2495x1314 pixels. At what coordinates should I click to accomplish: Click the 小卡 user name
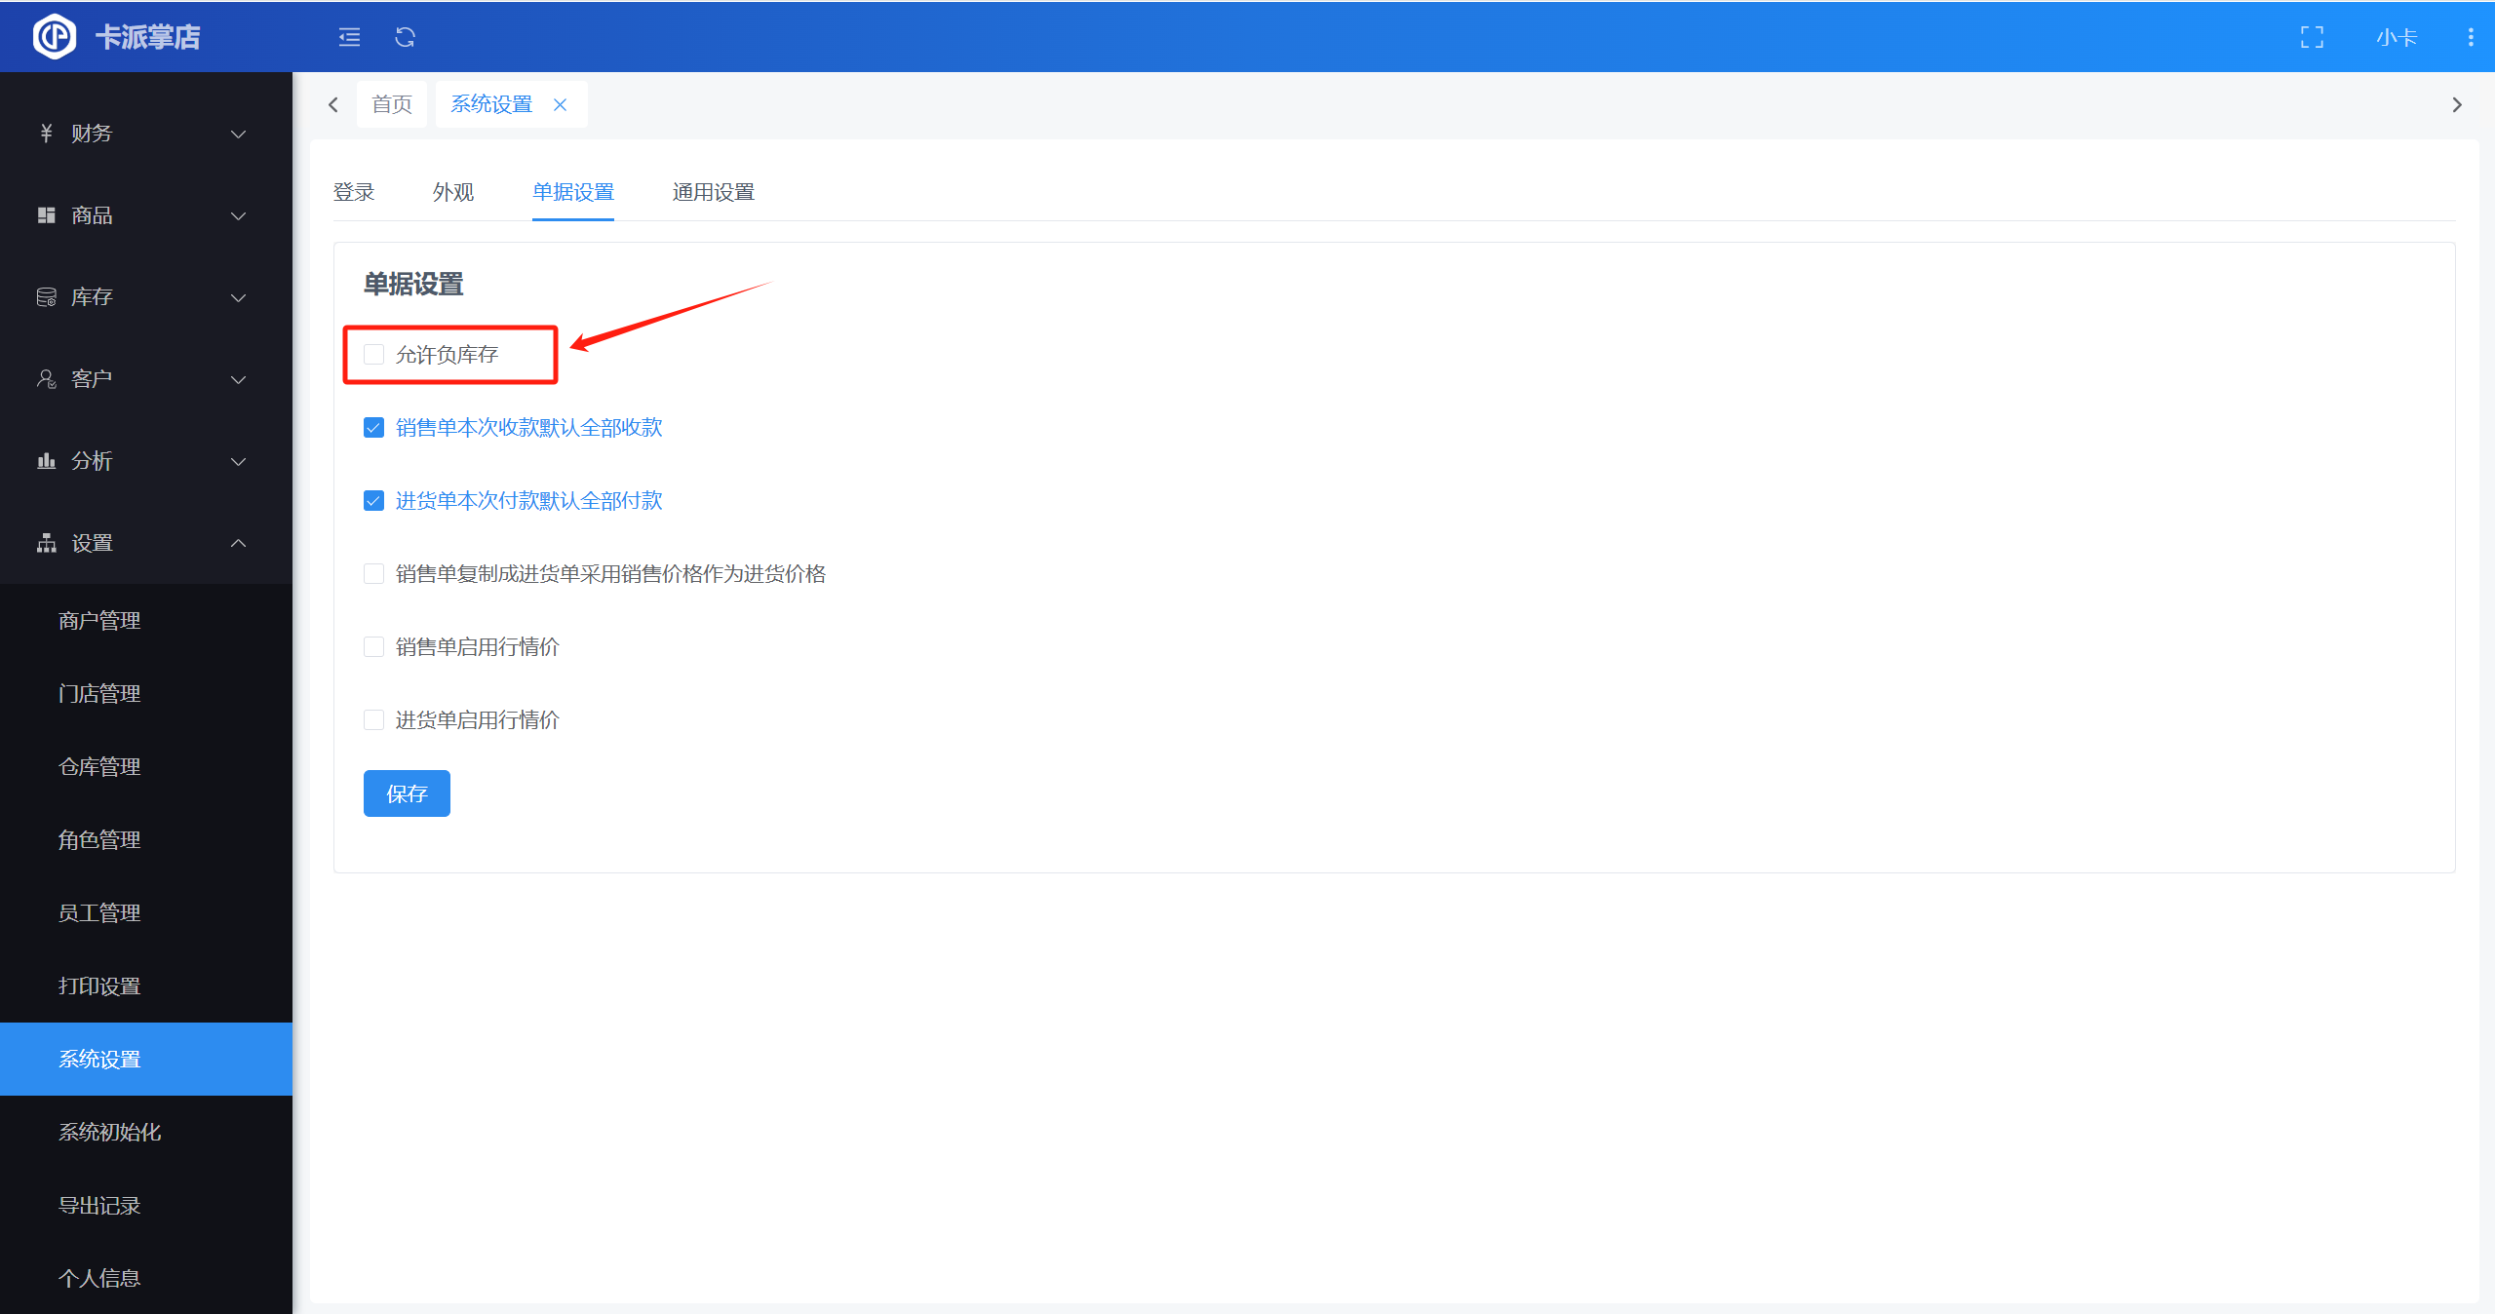[2396, 37]
